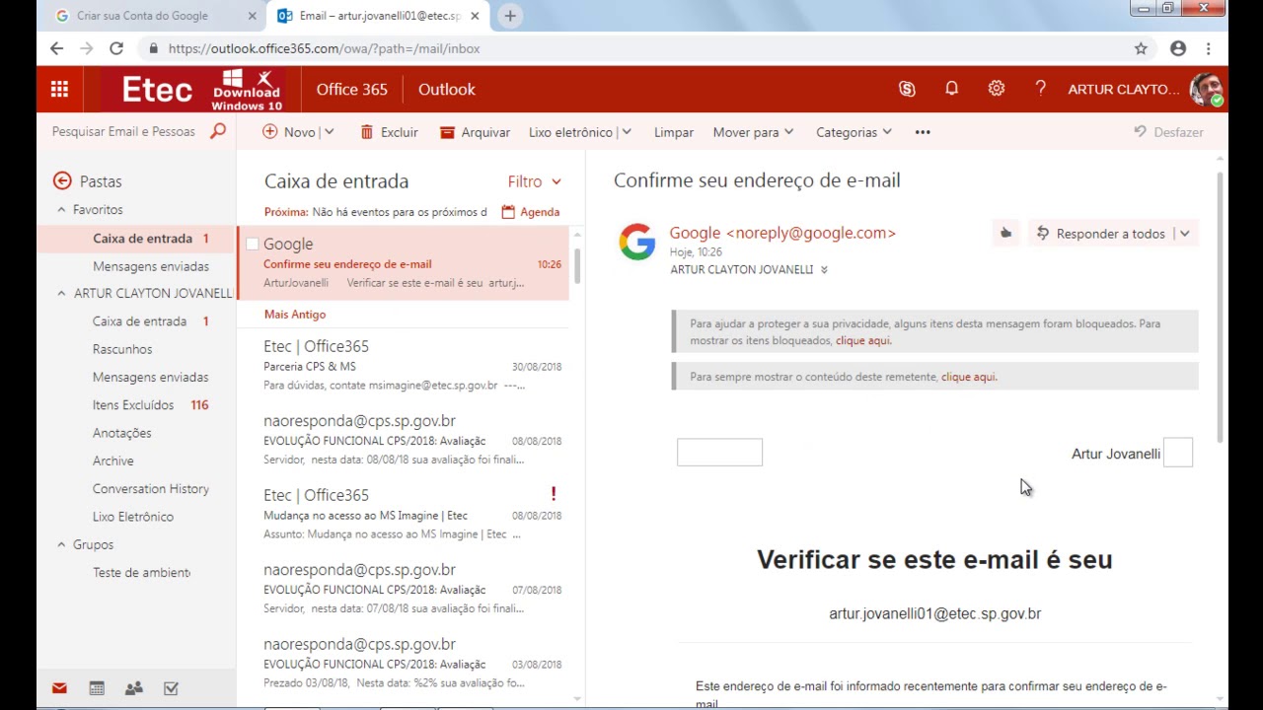Screen dimensions: 1263x710
Task: Click Responder a todos button
Action: coord(1100,234)
